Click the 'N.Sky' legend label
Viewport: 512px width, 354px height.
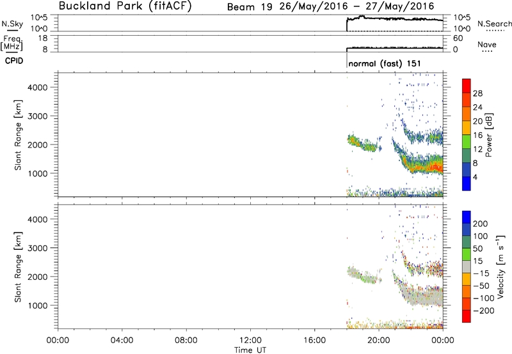pyautogui.click(x=12, y=24)
